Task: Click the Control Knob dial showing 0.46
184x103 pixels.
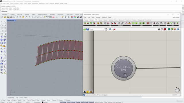Action: (x=123, y=68)
